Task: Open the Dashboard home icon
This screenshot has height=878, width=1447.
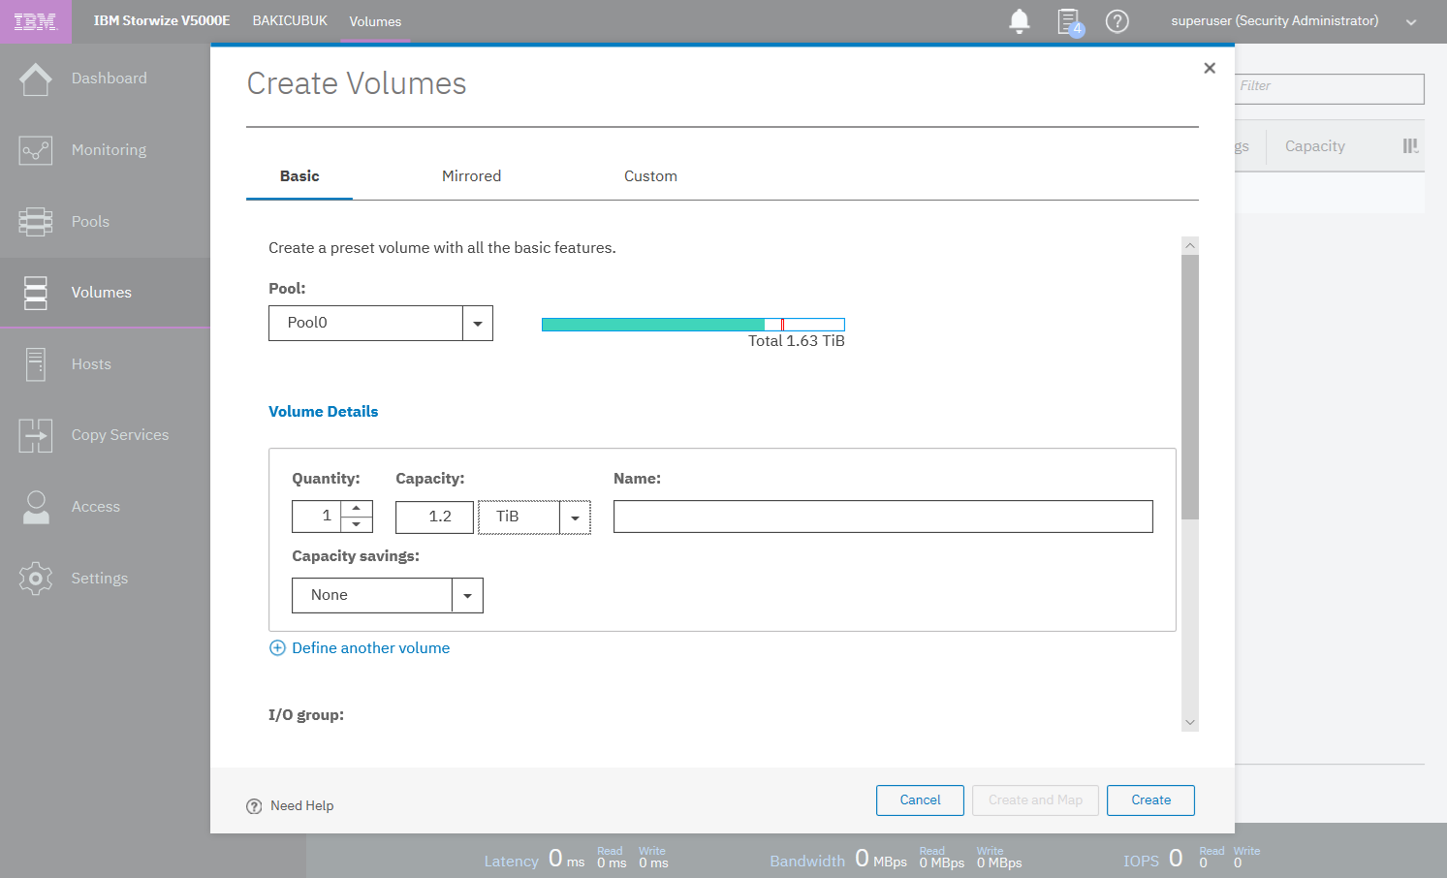Action: coord(36,78)
